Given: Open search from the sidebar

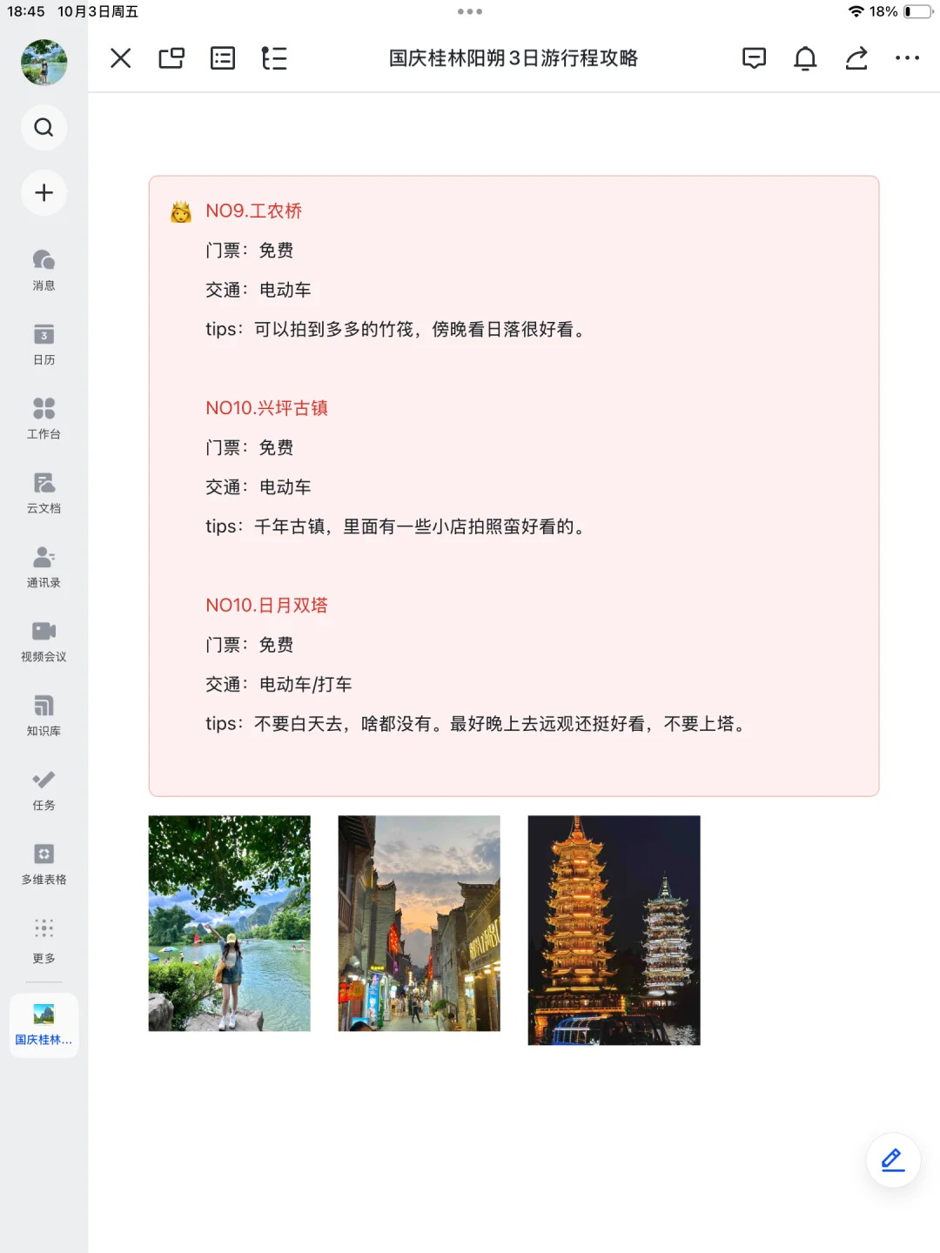Looking at the screenshot, I should [x=44, y=128].
